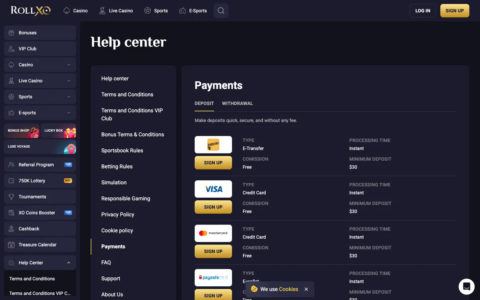Open About Us in help menu
The width and height of the screenshot is (480, 300).
point(112,294)
